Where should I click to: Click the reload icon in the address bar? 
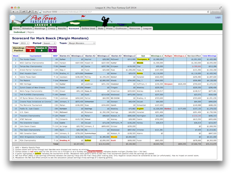pos(208,12)
